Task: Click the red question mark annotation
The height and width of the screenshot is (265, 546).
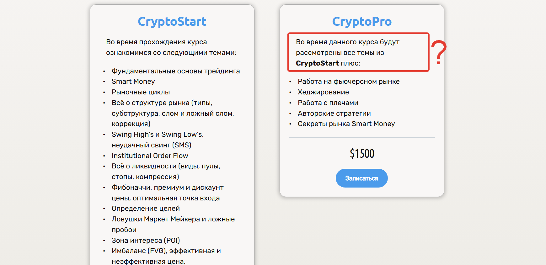Action: coord(439,53)
